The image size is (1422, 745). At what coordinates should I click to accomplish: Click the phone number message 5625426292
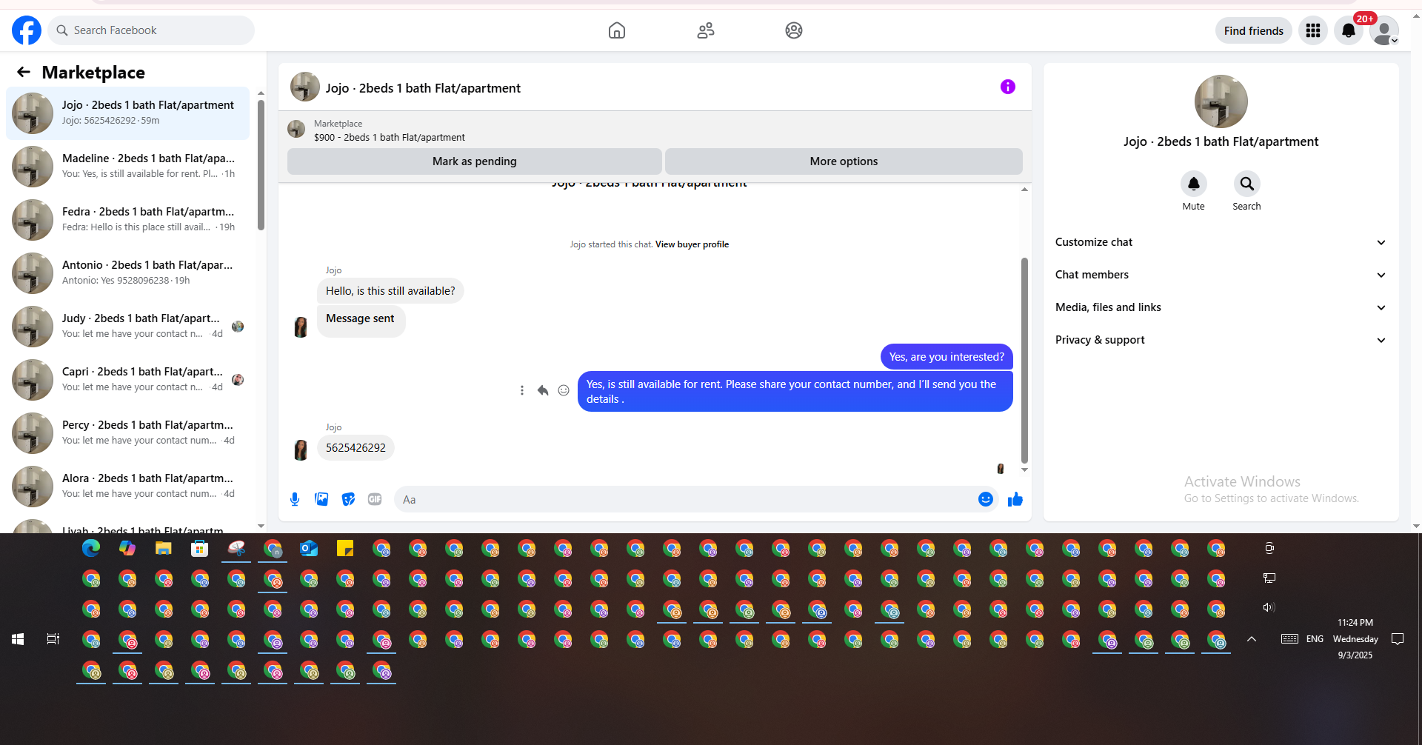coord(355,448)
